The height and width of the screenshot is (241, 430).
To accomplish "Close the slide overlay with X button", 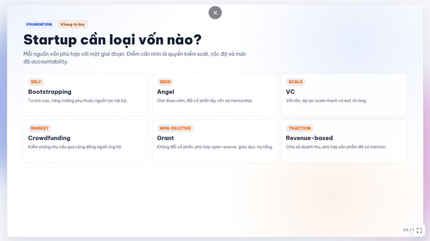I will (215, 13).
